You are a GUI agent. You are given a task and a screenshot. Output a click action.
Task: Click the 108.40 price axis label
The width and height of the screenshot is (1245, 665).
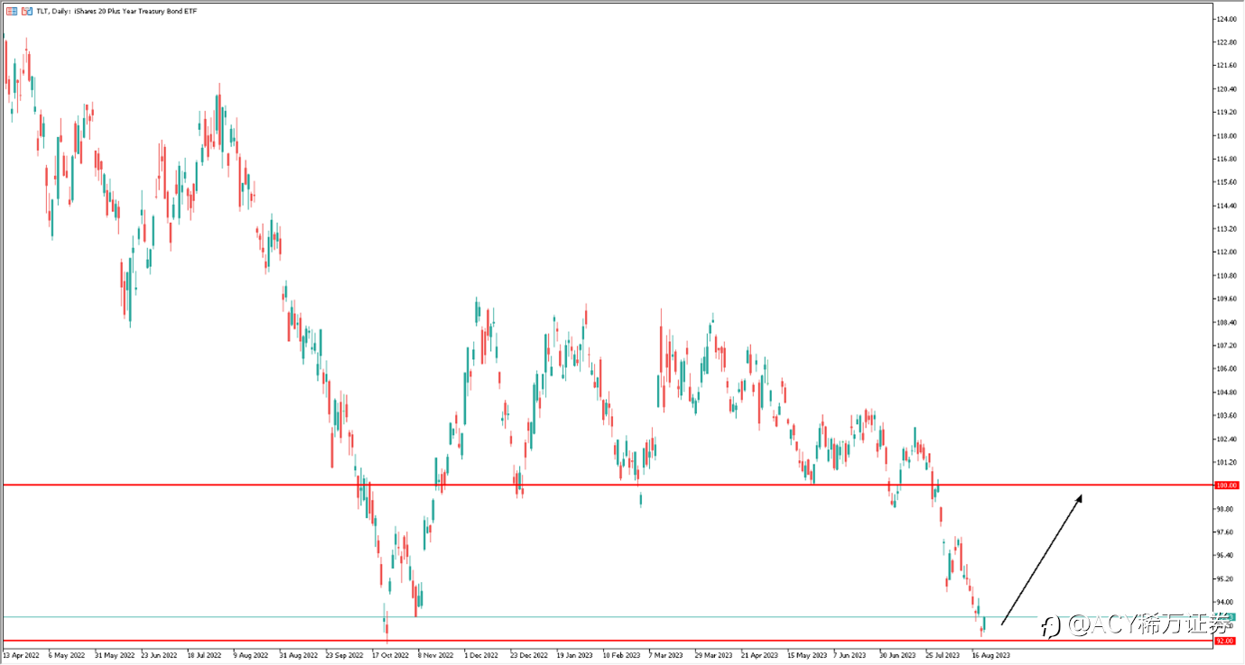click(1227, 323)
